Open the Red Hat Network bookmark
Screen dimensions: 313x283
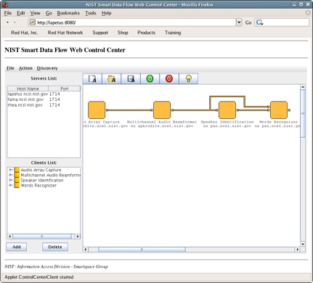click(65, 33)
